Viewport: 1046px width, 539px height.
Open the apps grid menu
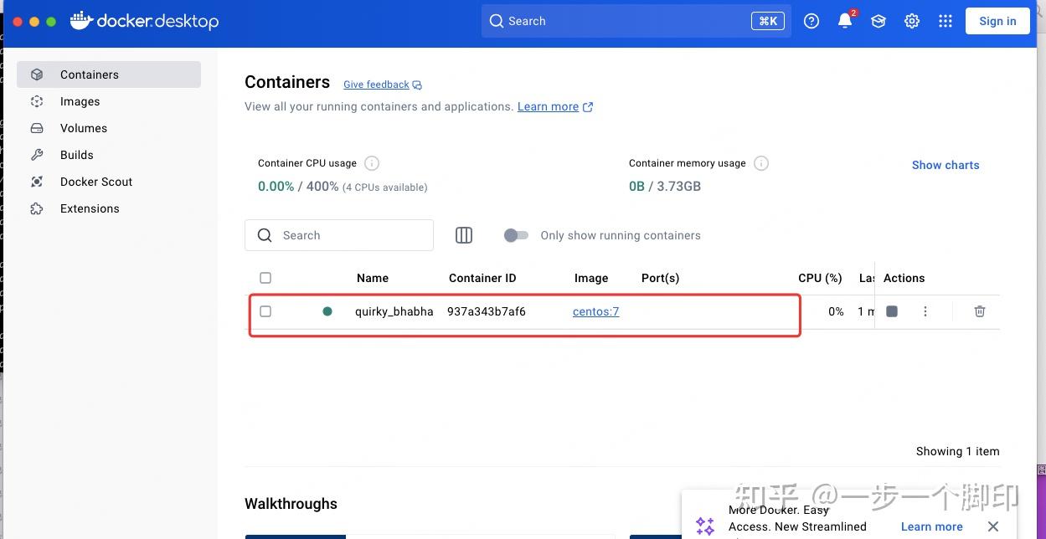click(x=945, y=21)
